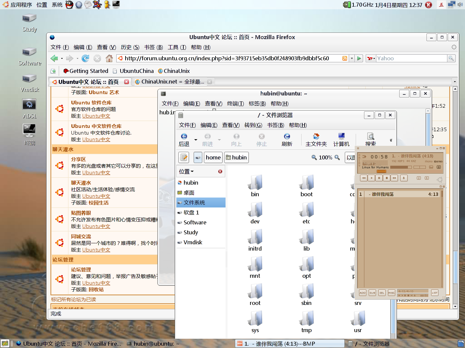465x348 pixels.
Task: Select 文件系统 in places sidebar
Action: point(201,203)
